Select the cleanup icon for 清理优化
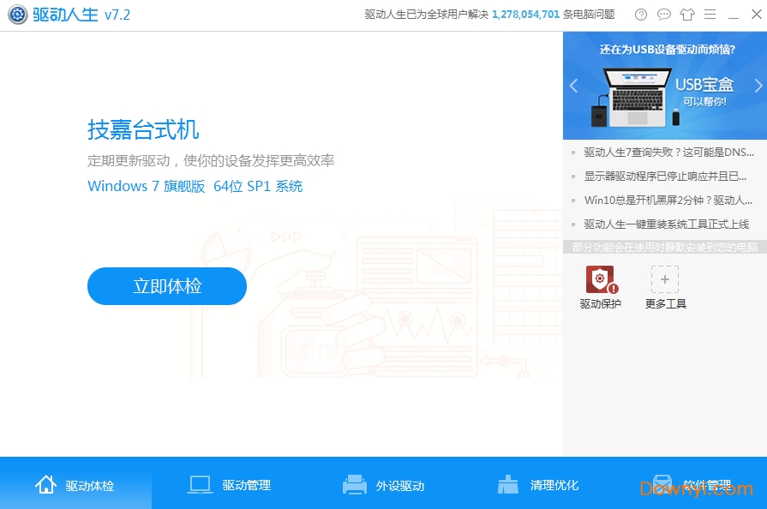767x509 pixels. click(507, 482)
